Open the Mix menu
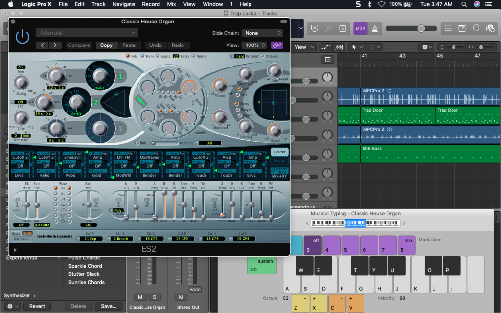The height and width of the screenshot is (313, 501). [x=171, y=4]
